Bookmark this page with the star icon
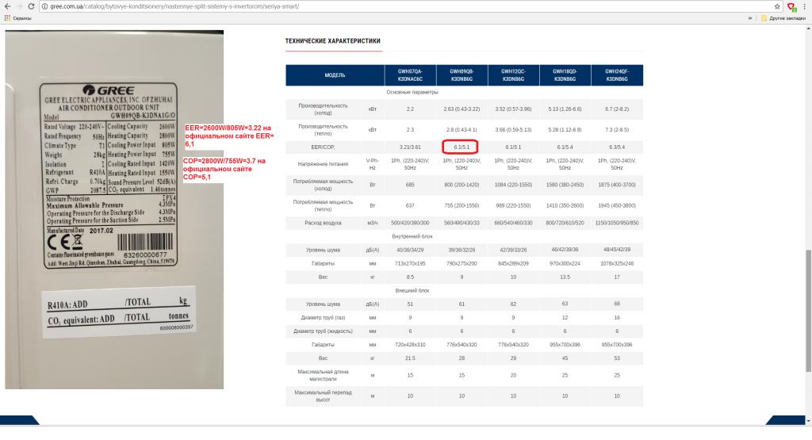The height and width of the screenshot is (440, 812). coord(777,6)
